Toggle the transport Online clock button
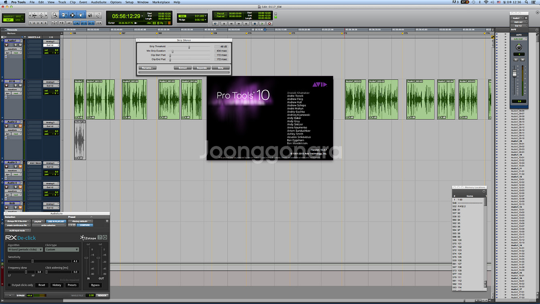 pos(216,24)
